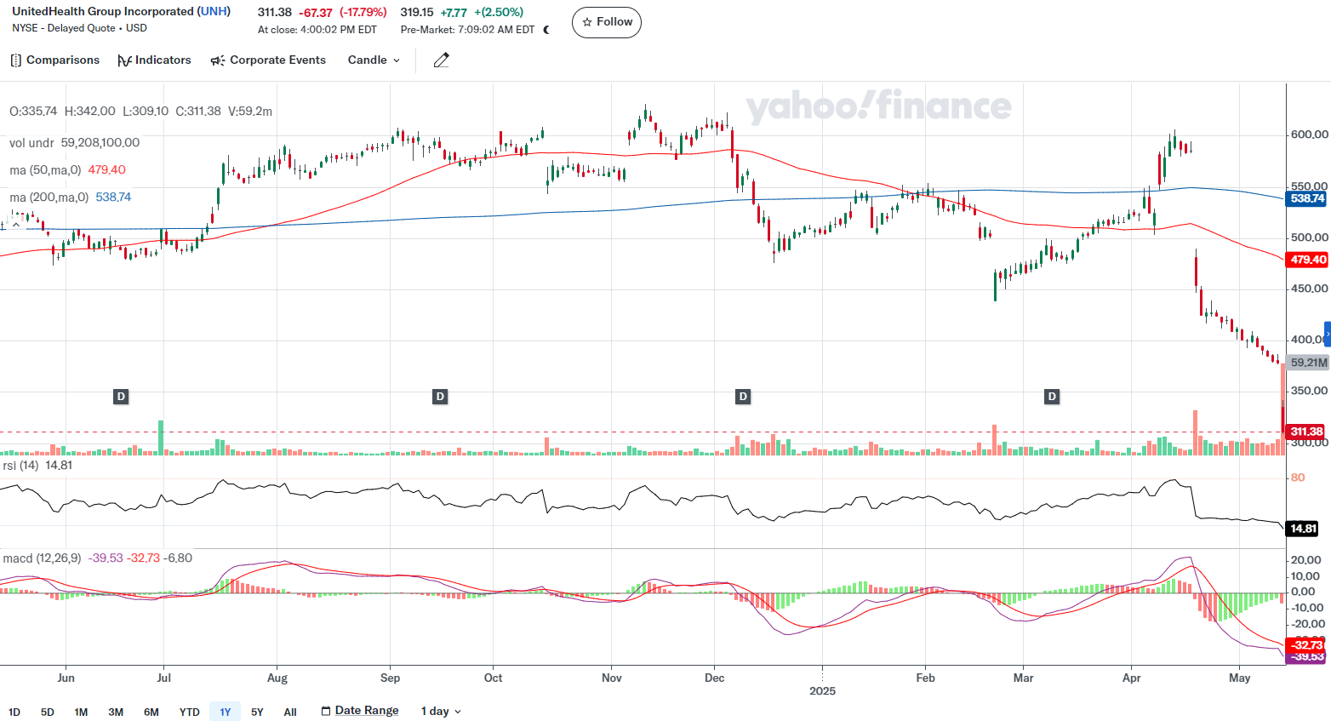Image resolution: width=1331 pixels, height=721 pixels.
Task: Click the vol undr legend label
Action: coord(31,143)
